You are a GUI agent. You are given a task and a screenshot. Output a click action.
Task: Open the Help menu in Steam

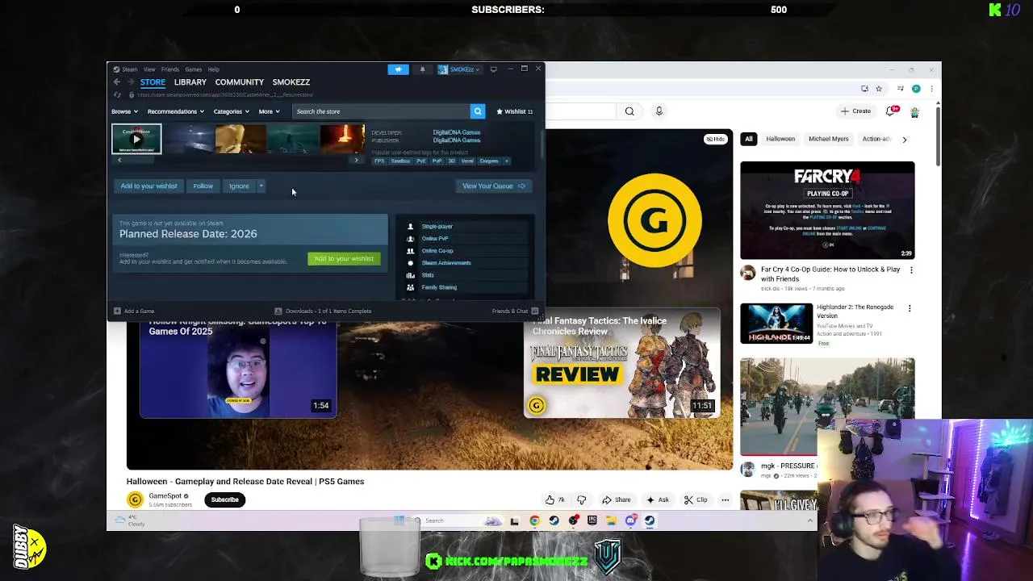coord(214,69)
